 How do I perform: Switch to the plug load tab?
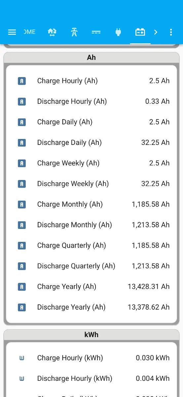[118, 32]
